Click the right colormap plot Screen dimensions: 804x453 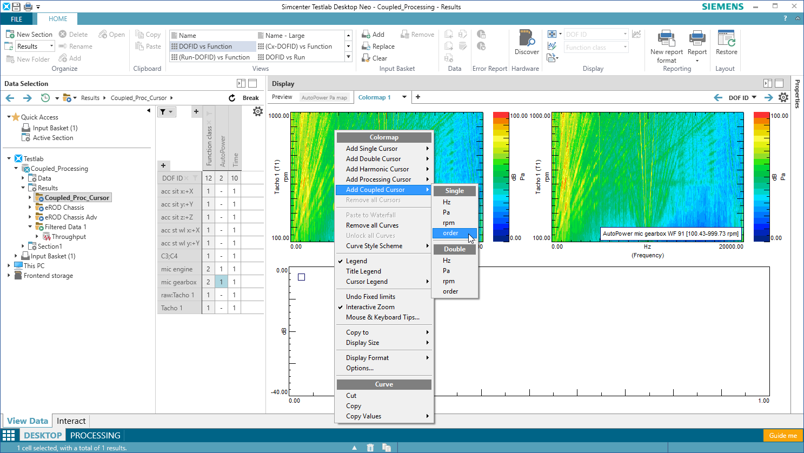[x=648, y=177]
